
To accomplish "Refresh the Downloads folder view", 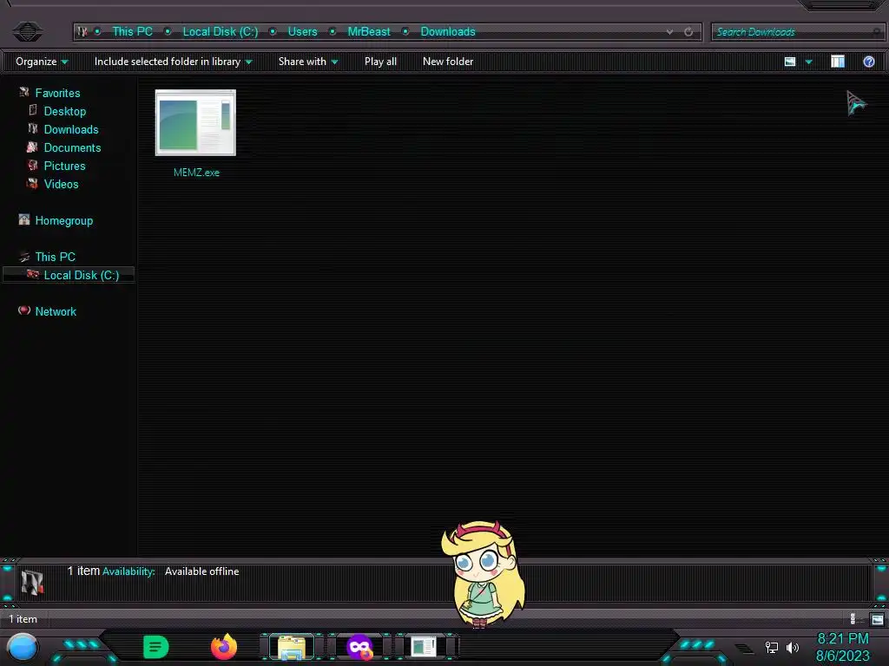I will point(688,32).
